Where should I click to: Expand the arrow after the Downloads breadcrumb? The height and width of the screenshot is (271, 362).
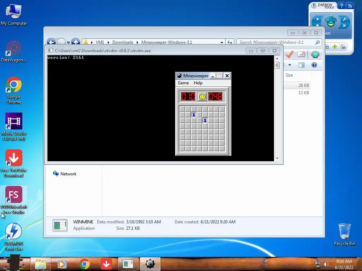click(138, 42)
